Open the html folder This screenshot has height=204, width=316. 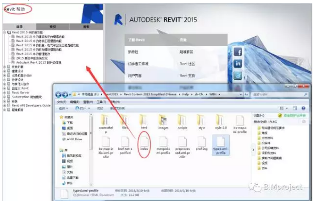tap(144, 122)
